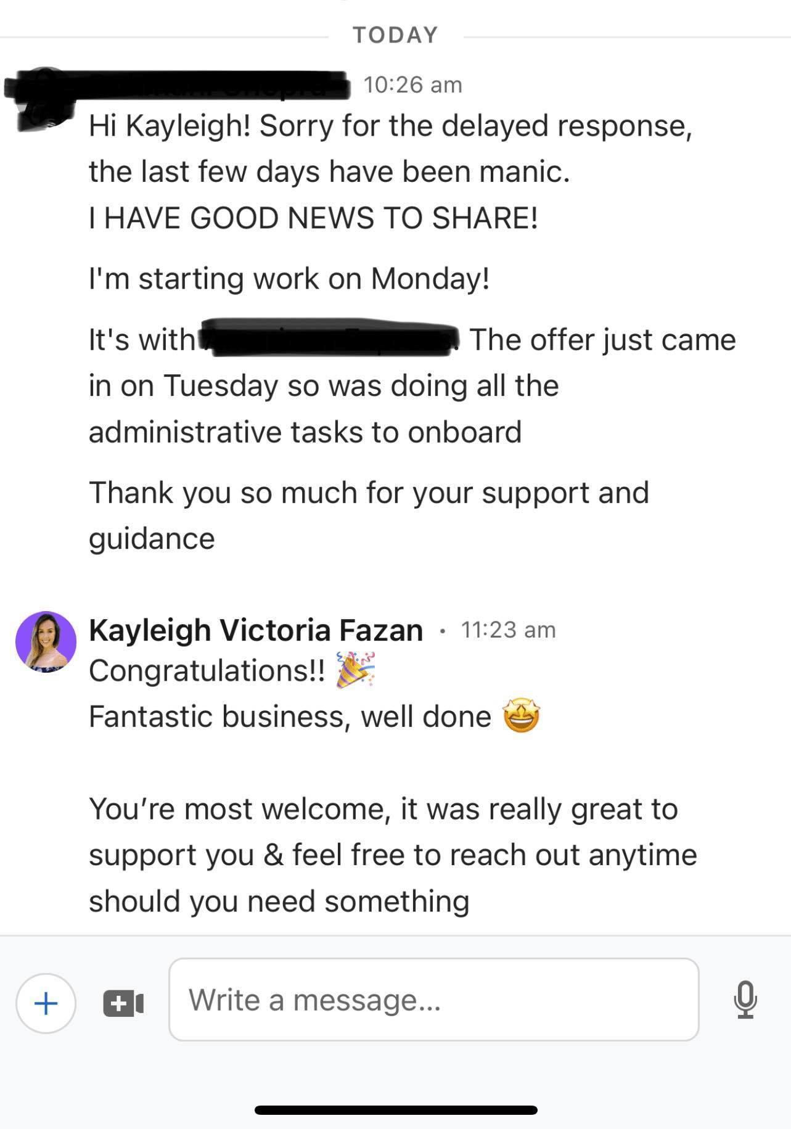Start a video meeting via camera icon
This screenshot has width=791, height=1129.
(x=123, y=1003)
